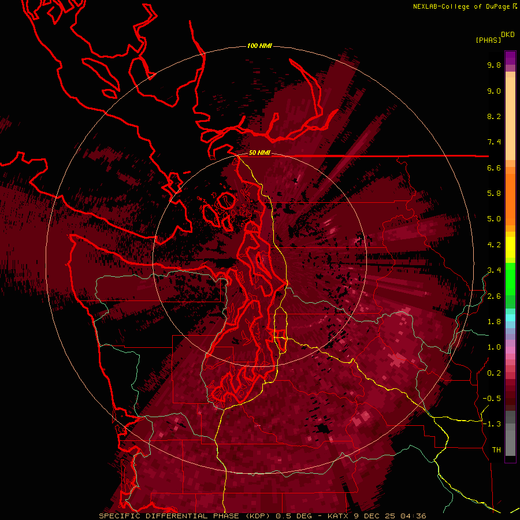Click the 5.8 value on color scale
Viewport: 520px width, 520px height.
(x=494, y=194)
